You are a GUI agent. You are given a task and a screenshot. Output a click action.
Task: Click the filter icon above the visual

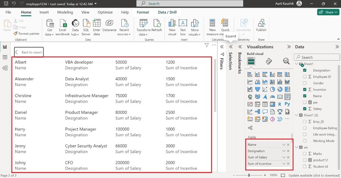206,45
